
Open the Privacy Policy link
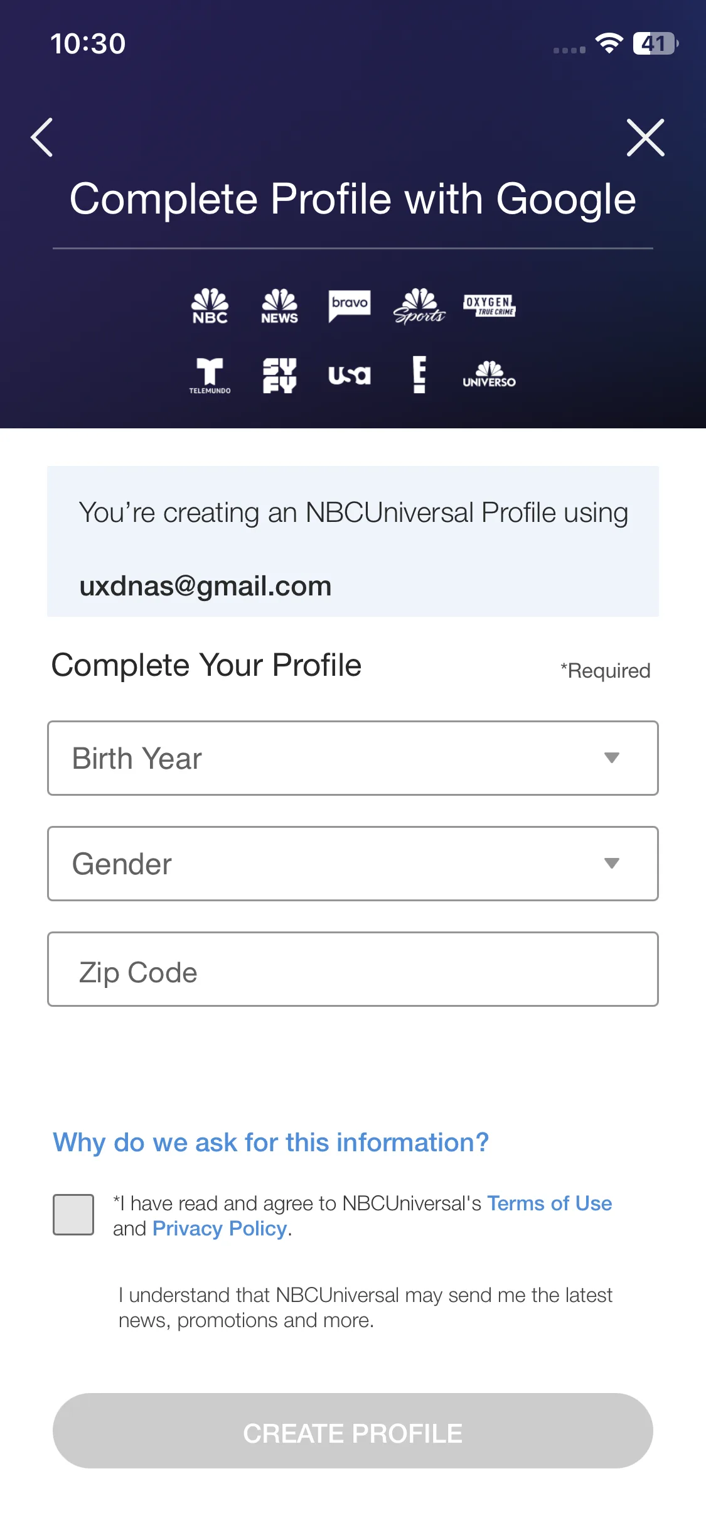coord(220,1229)
